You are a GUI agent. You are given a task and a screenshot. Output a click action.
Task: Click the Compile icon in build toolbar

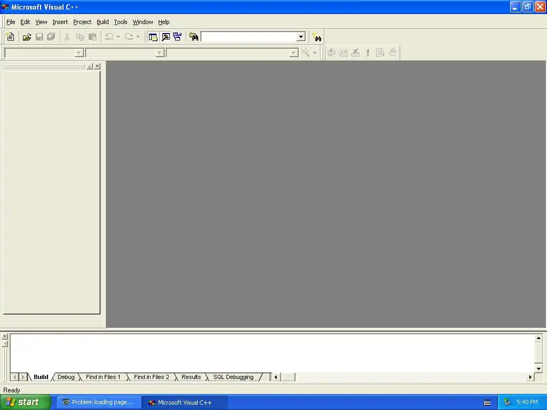pos(331,53)
